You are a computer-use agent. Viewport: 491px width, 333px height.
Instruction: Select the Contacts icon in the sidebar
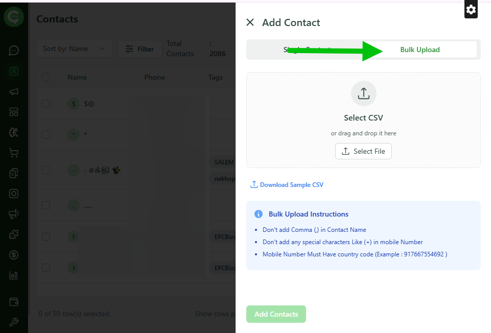pyautogui.click(x=14, y=70)
